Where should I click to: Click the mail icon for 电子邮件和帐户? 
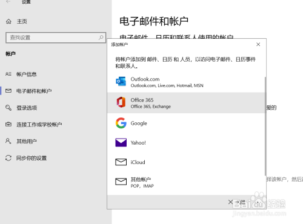tap(8, 91)
